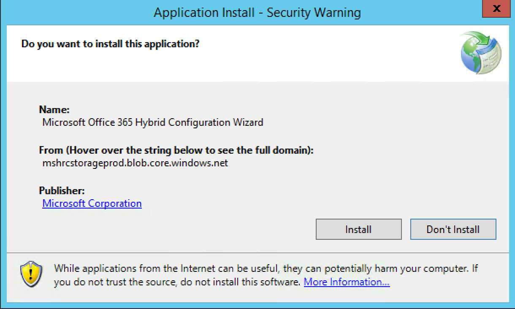Click the 'While applications from the Internet' warning text
Screen dimensions: 515x309
coord(266,268)
